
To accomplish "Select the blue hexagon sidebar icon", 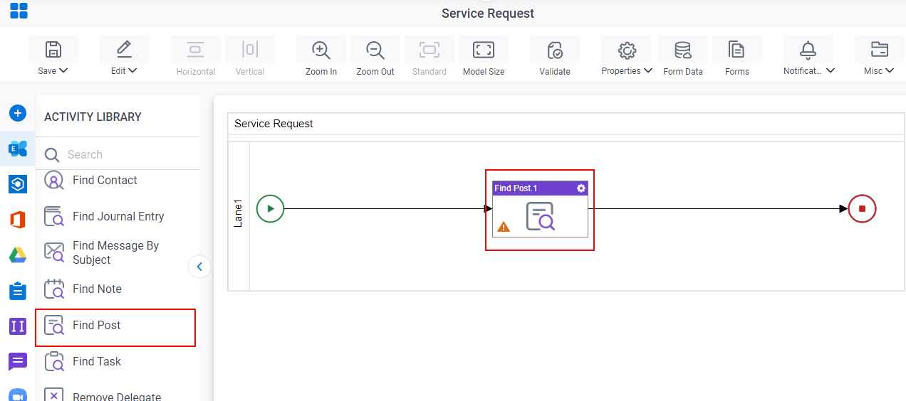I will pos(18,184).
